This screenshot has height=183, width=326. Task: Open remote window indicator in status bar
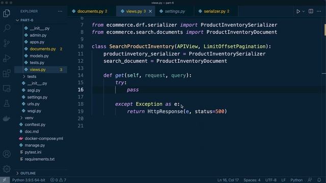pyautogui.click(x=5, y=180)
